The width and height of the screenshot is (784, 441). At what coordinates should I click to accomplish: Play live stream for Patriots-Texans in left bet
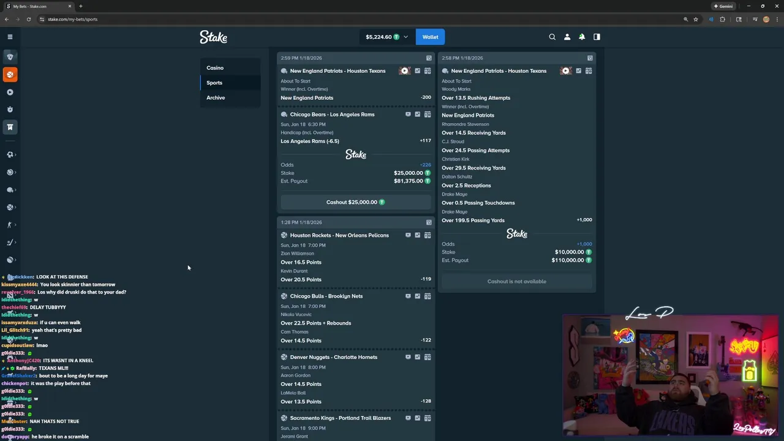[x=404, y=71]
